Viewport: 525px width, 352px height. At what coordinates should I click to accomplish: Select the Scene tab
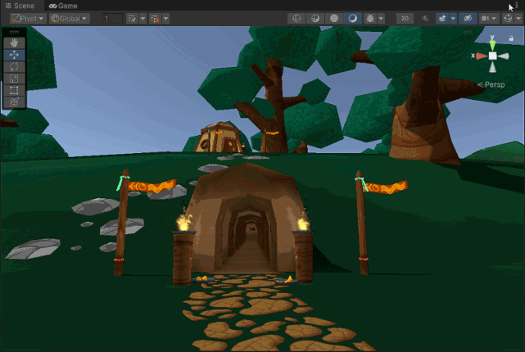click(x=20, y=6)
